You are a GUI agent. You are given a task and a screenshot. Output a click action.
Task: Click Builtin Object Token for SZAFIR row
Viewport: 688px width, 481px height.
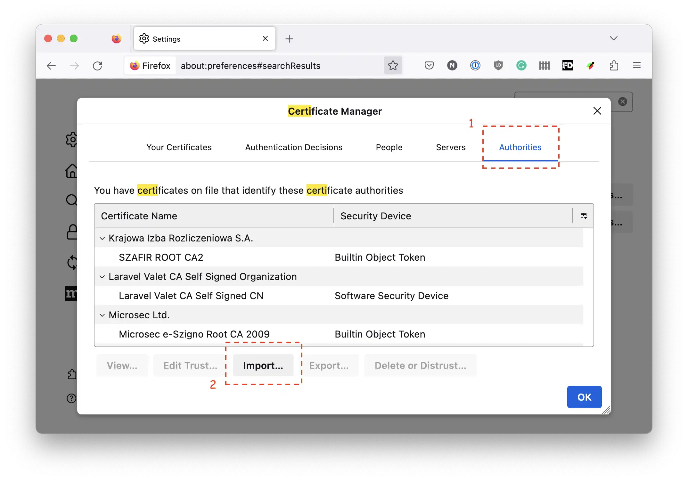380,257
